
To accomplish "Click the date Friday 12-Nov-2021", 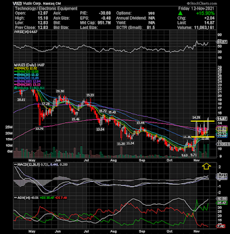I will 196,9.
